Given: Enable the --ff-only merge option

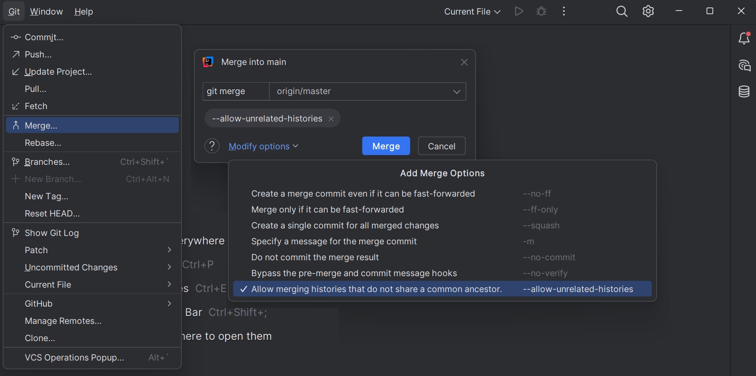Looking at the screenshot, I should pos(442,209).
